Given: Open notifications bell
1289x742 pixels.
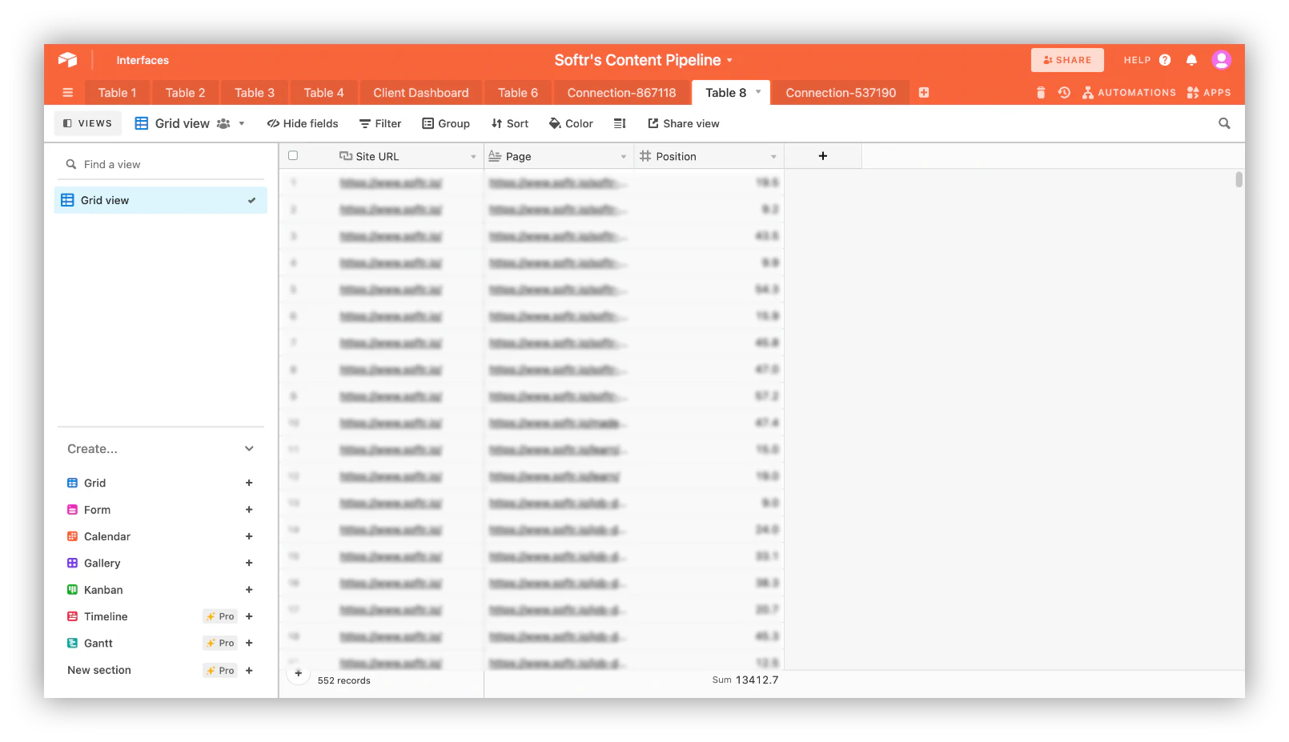Looking at the screenshot, I should click(1191, 60).
